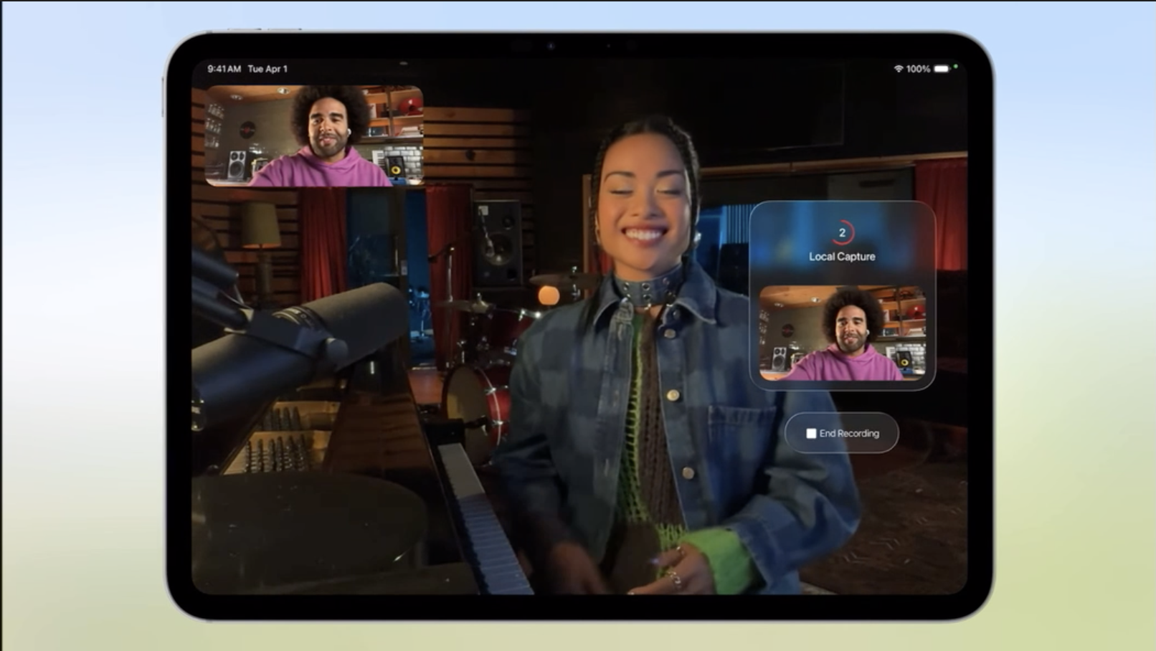
Task: Click the red countdown ring showing 2
Action: 842,232
